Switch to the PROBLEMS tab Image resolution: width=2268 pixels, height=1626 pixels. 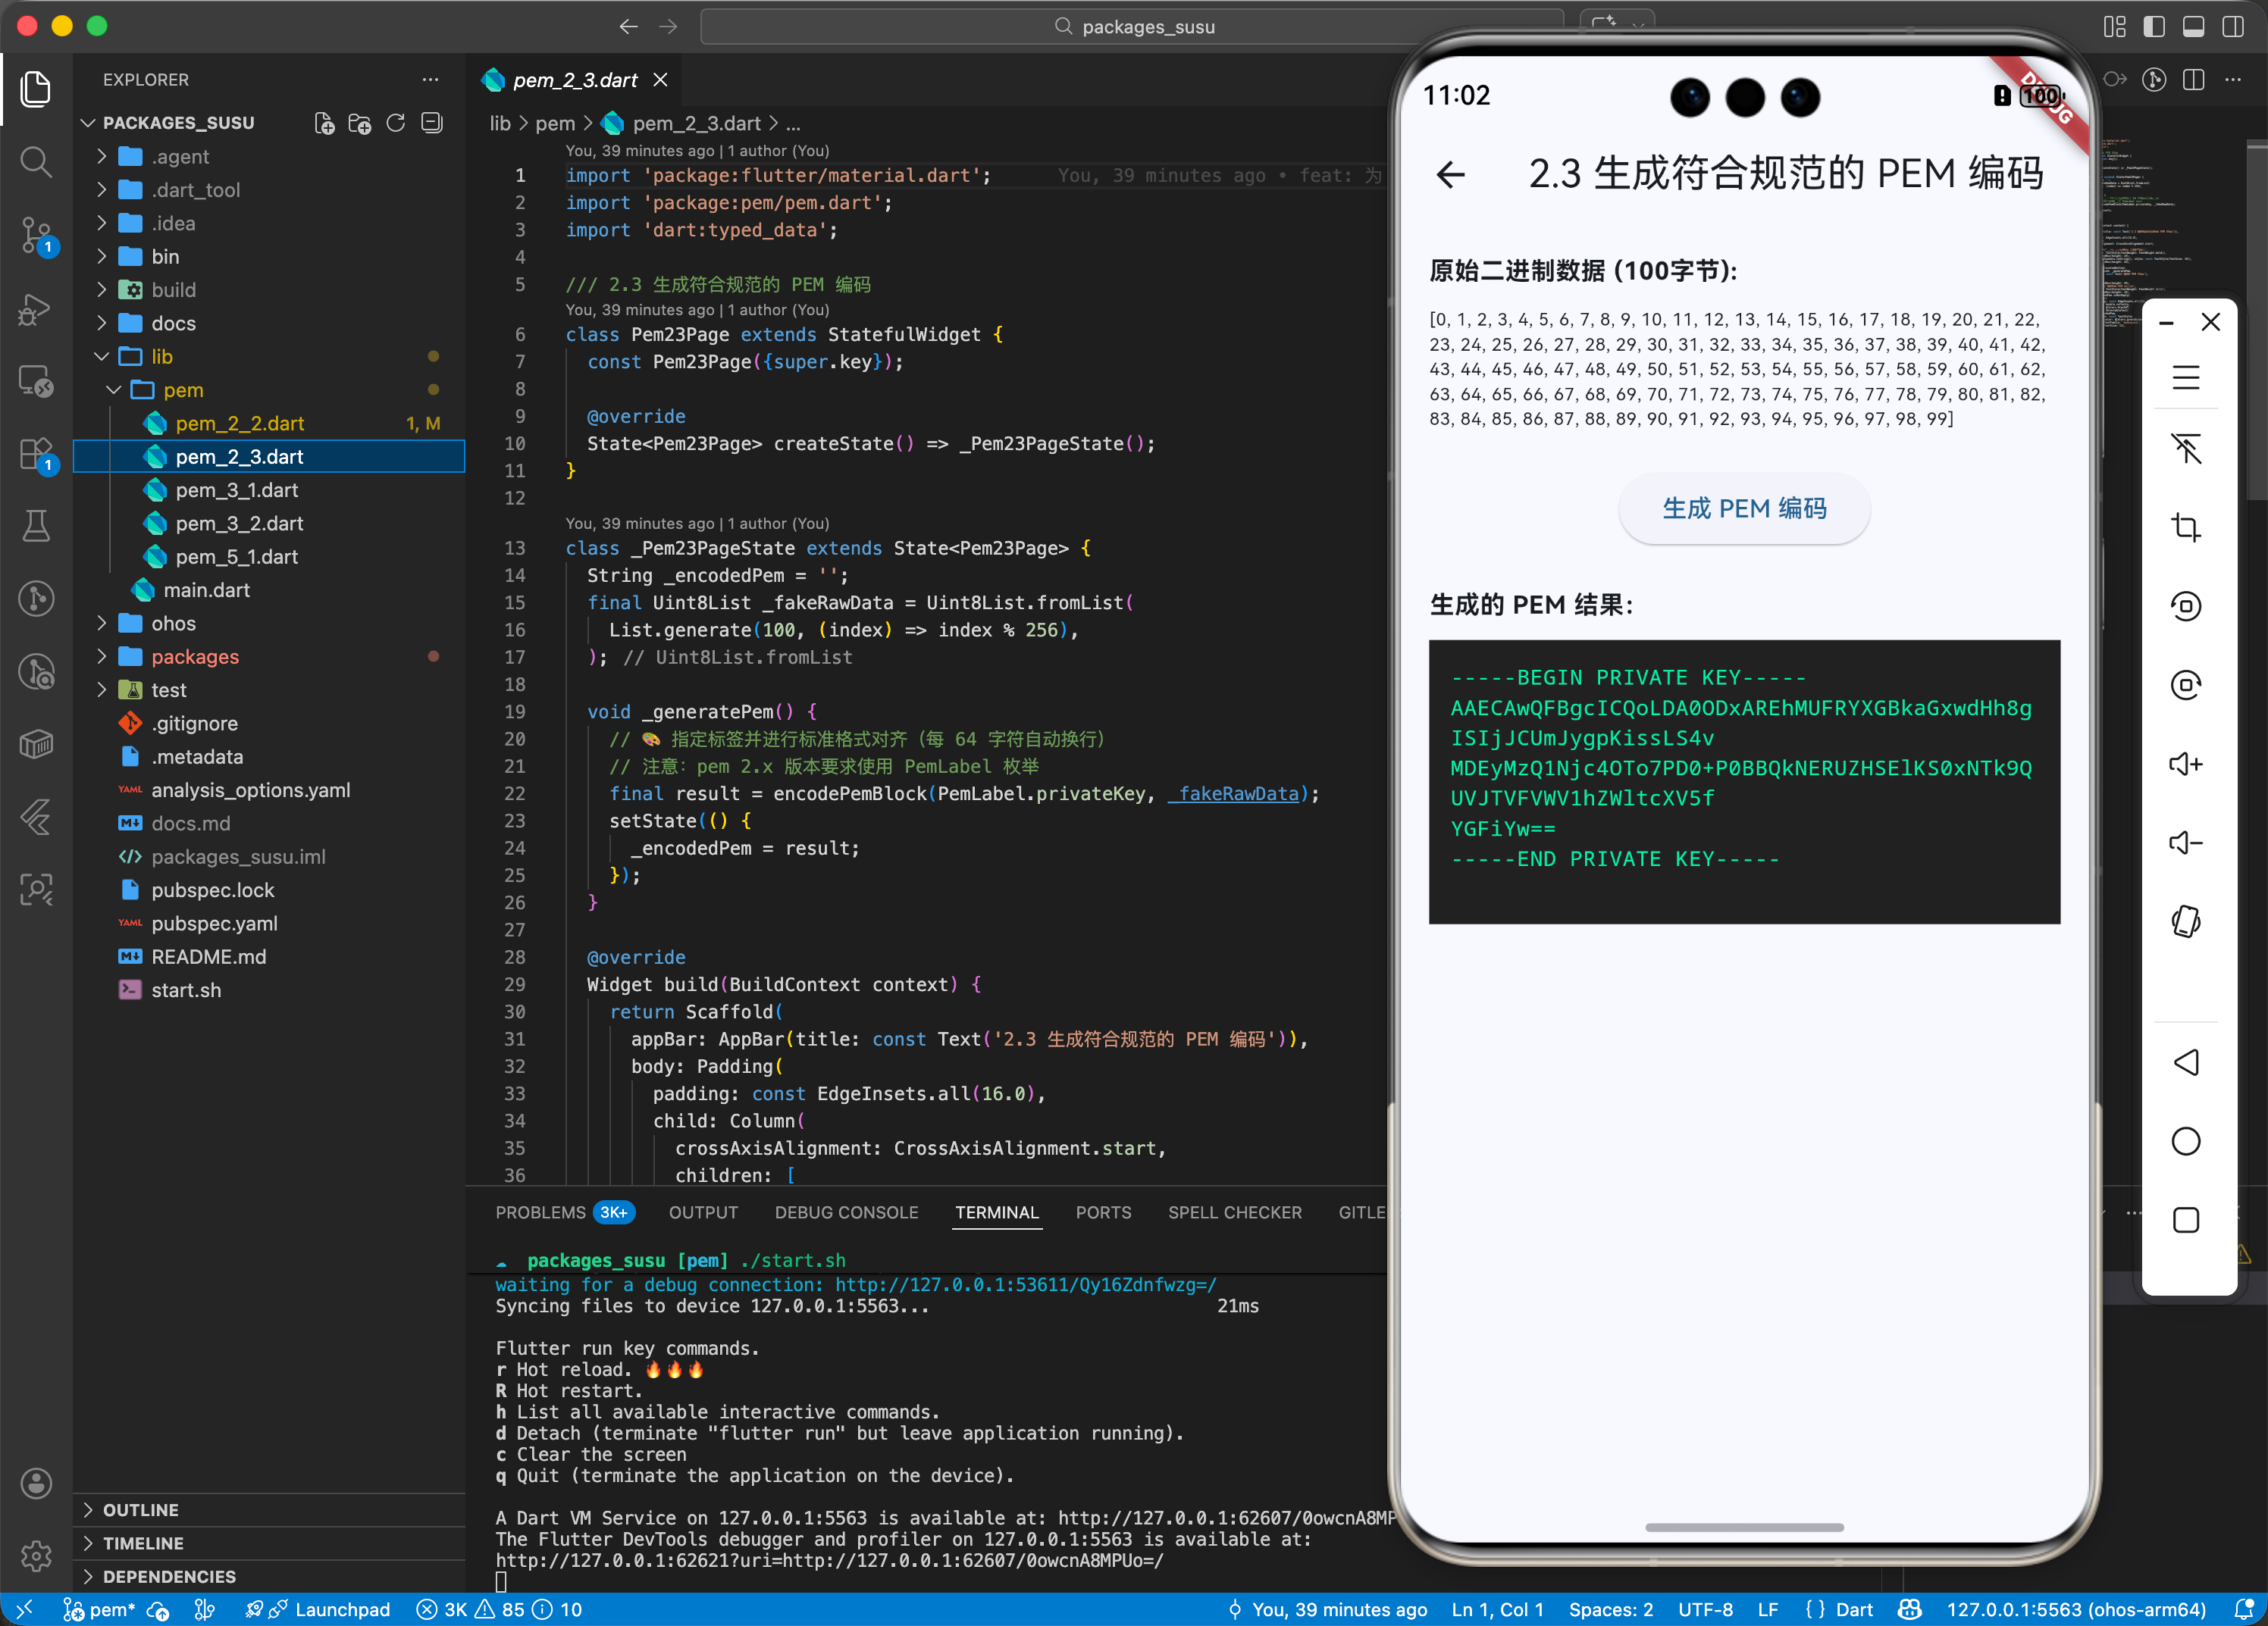click(x=540, y=1212)
